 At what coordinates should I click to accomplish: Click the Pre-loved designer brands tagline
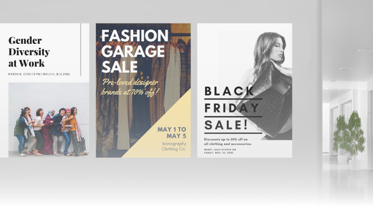point(130,87)
